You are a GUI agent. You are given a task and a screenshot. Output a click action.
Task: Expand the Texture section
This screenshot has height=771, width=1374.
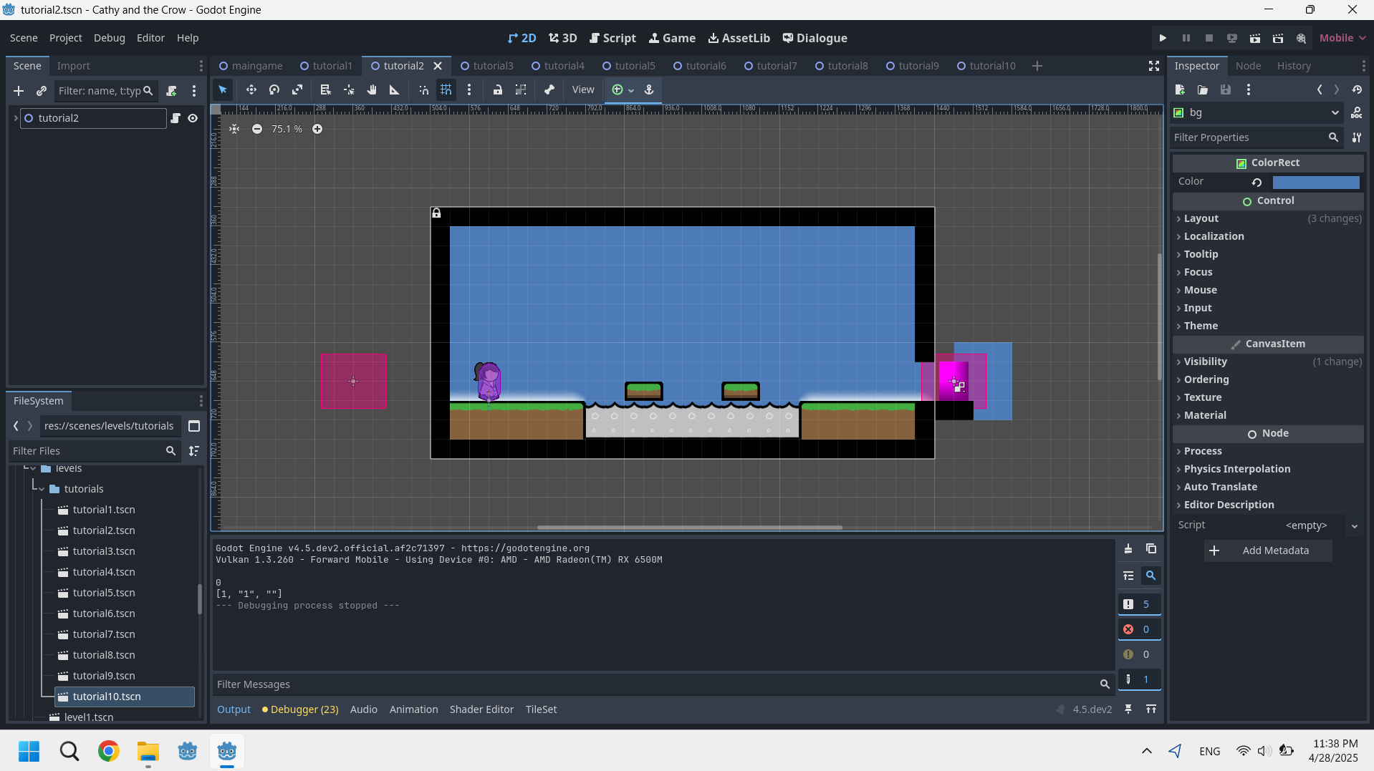[x=1268, y=397]
